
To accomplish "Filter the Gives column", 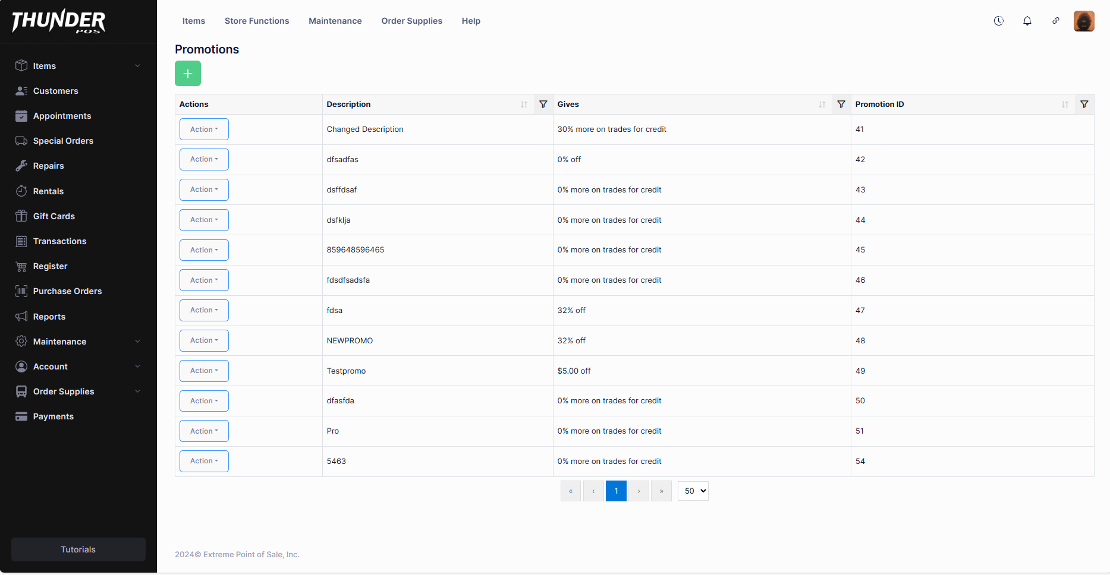I will [841, 105].
